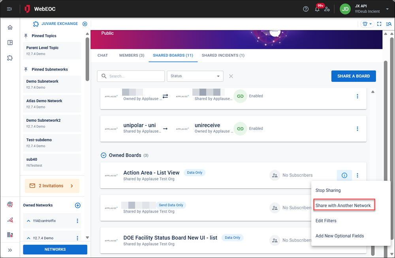The height and width of the screenshot is (258, 395).
Task: Open Demo Subnetwork2 item
Action: coord(52,123)
